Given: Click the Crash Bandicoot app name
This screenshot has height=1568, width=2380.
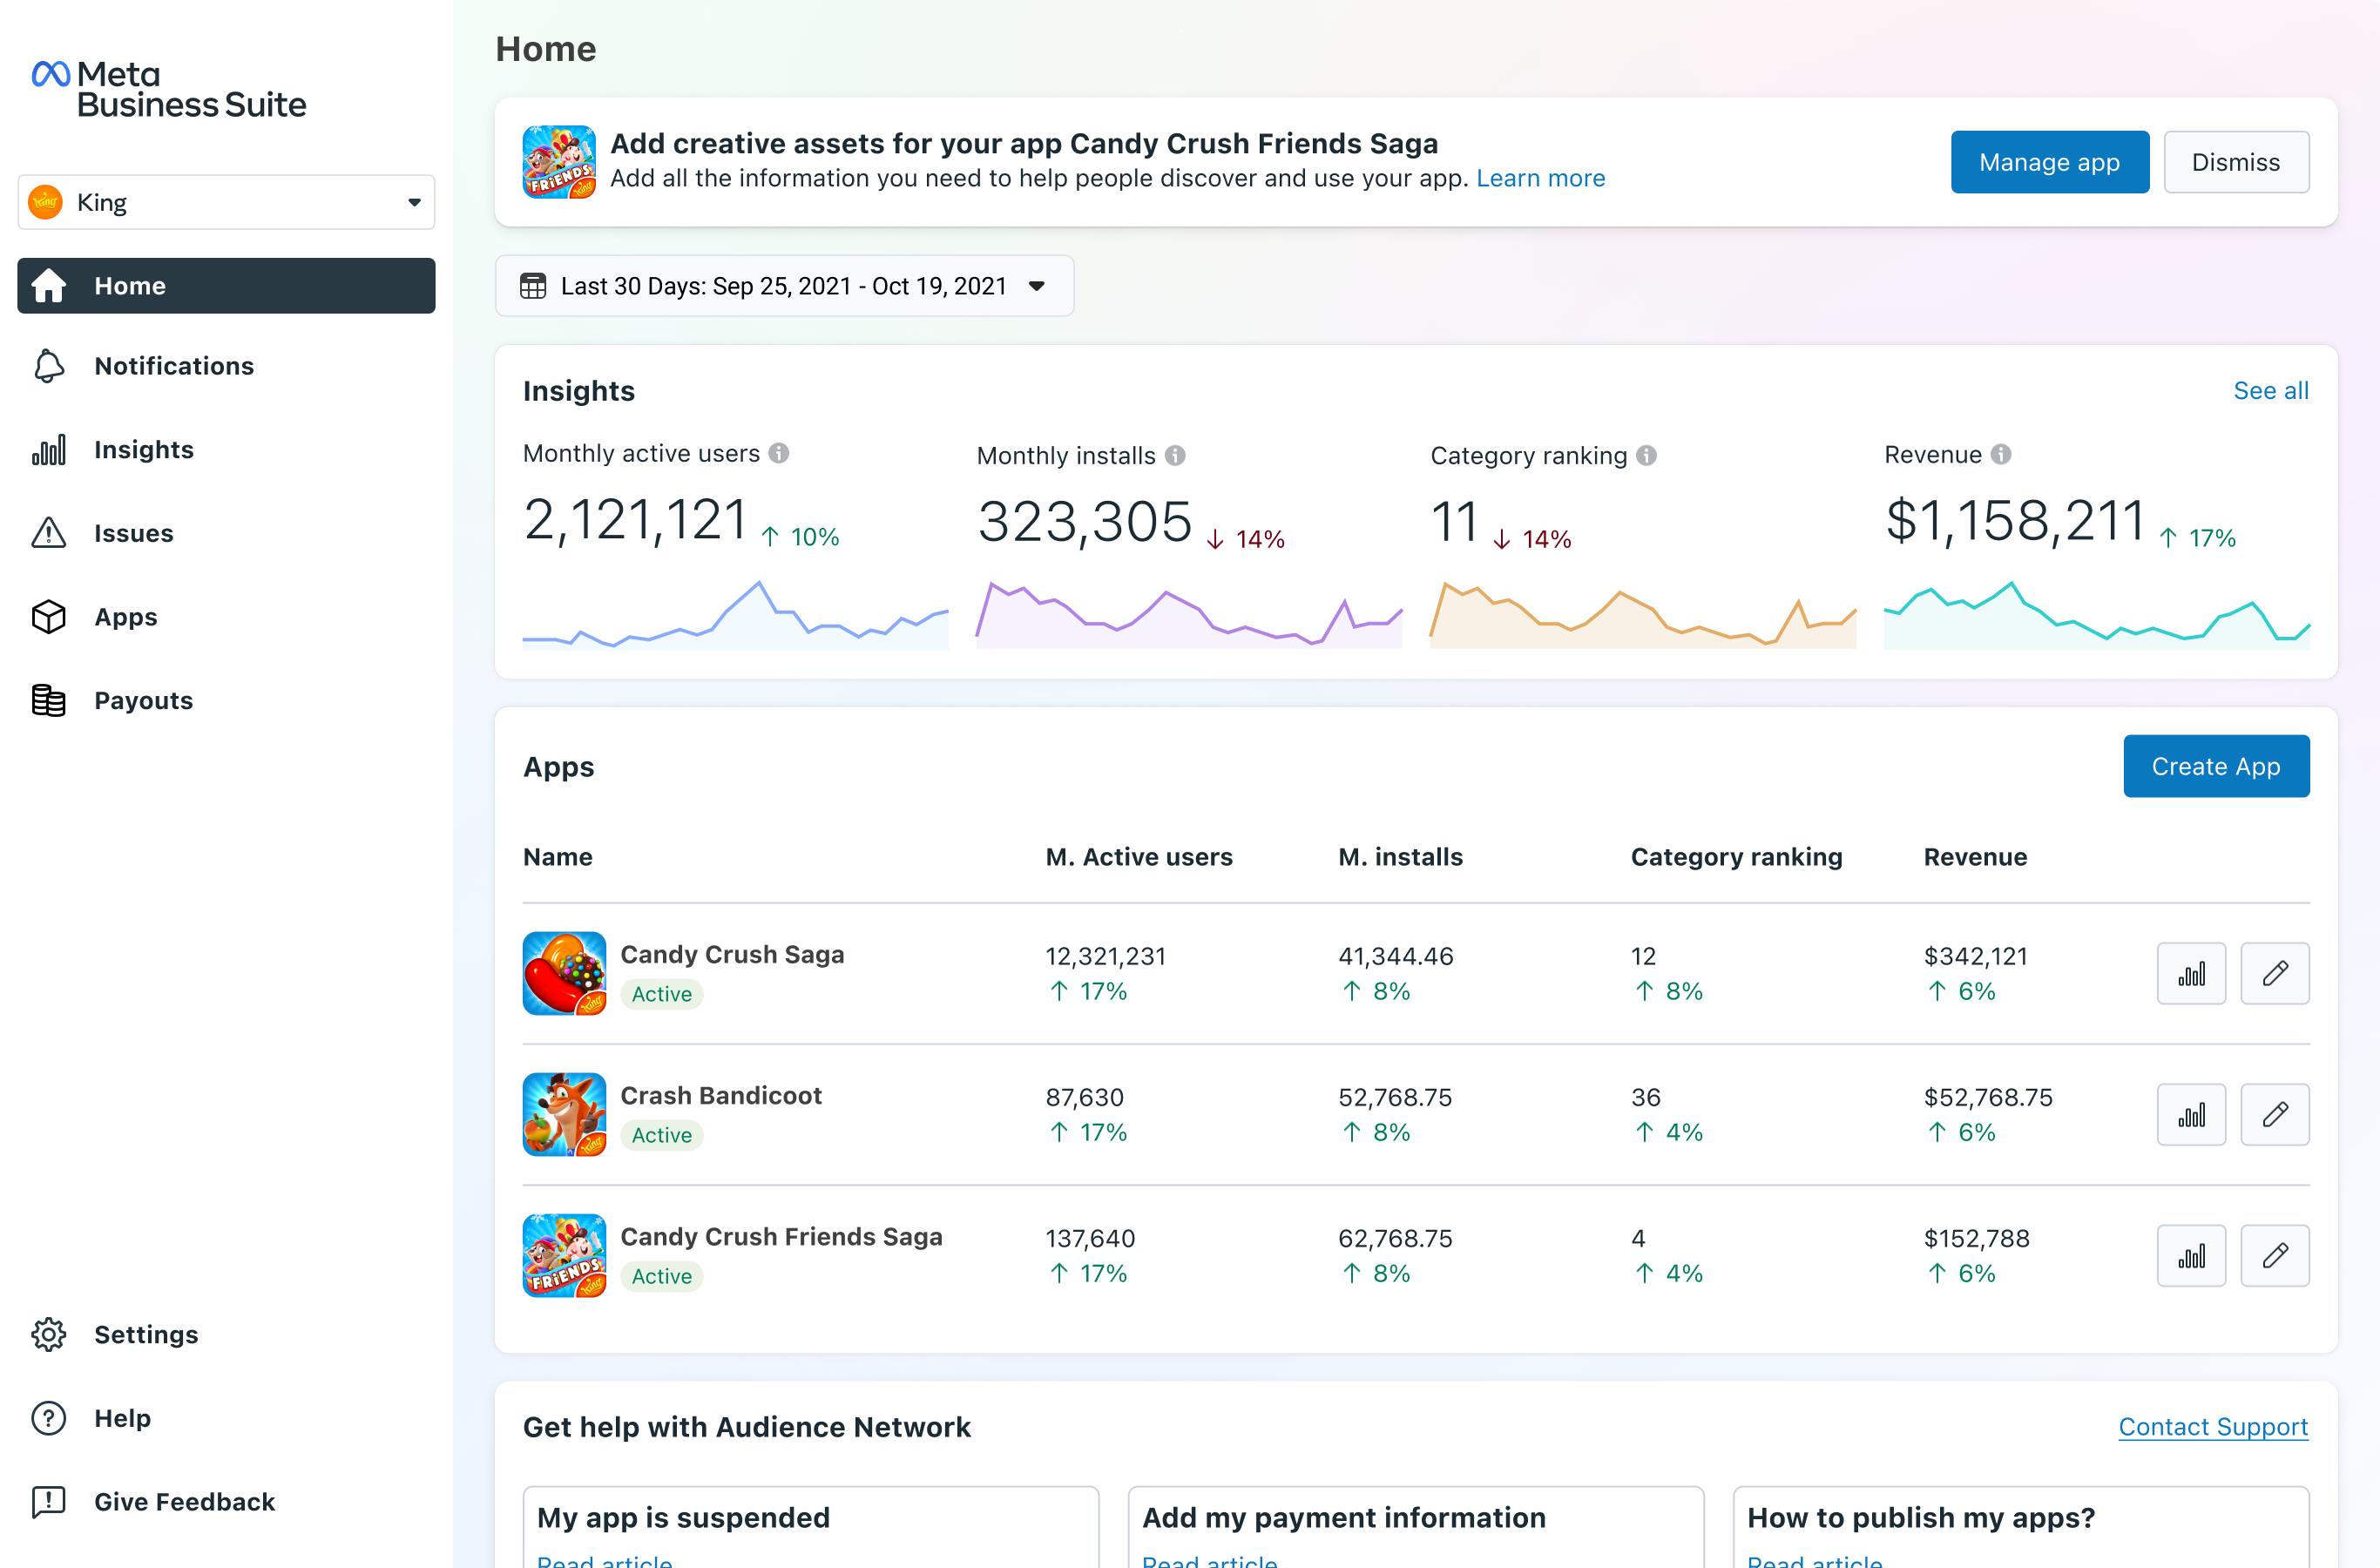Looking at the screenshot, I should (x=721, y=1095).
